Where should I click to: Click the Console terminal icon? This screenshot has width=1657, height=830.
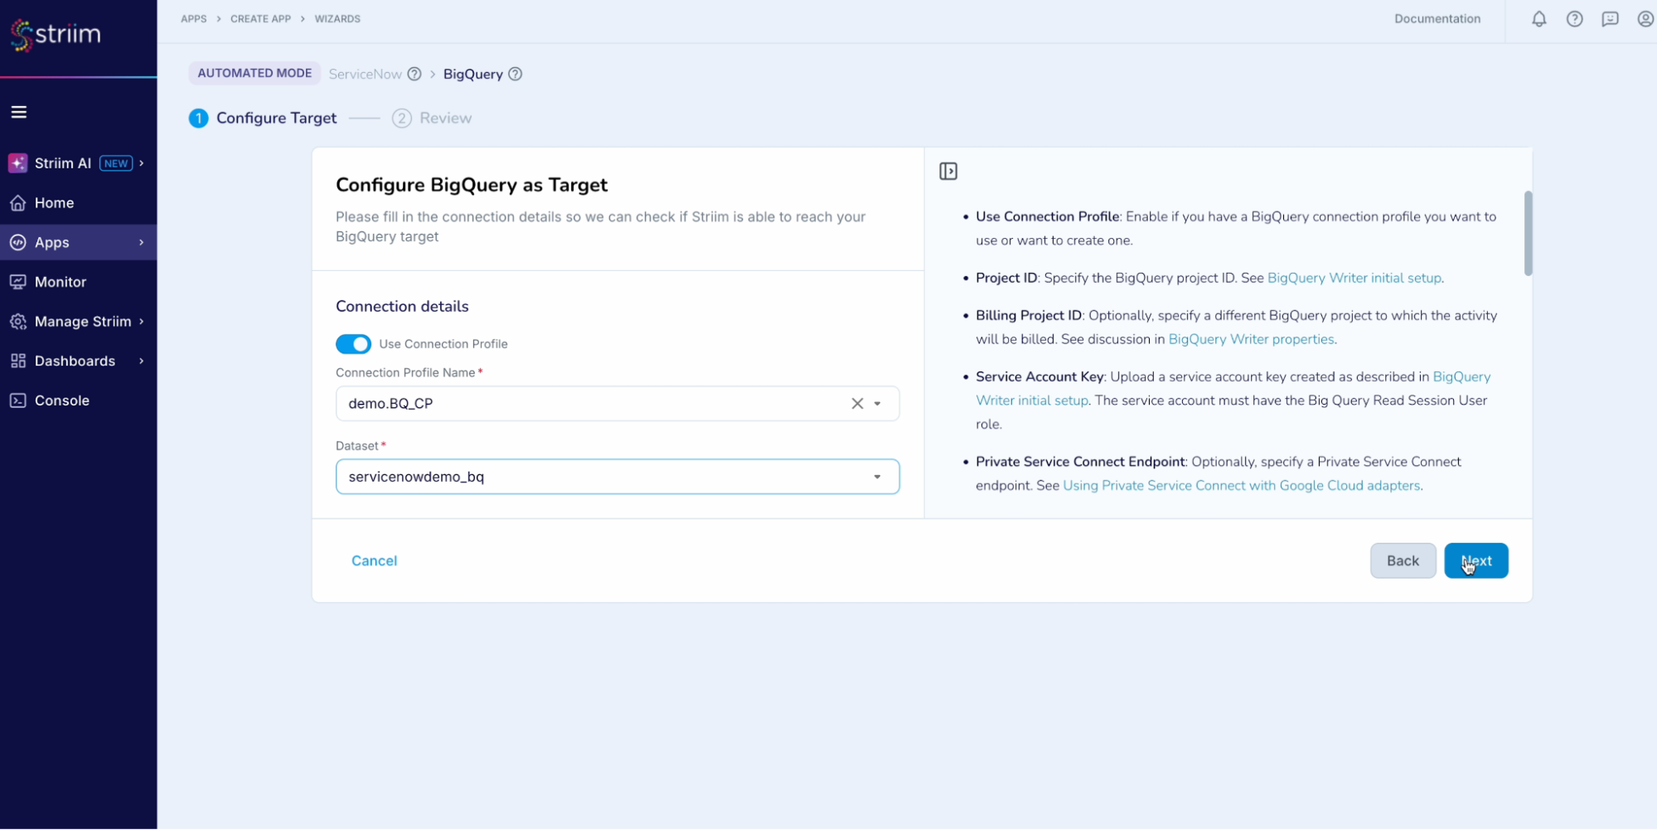(17, 400)
